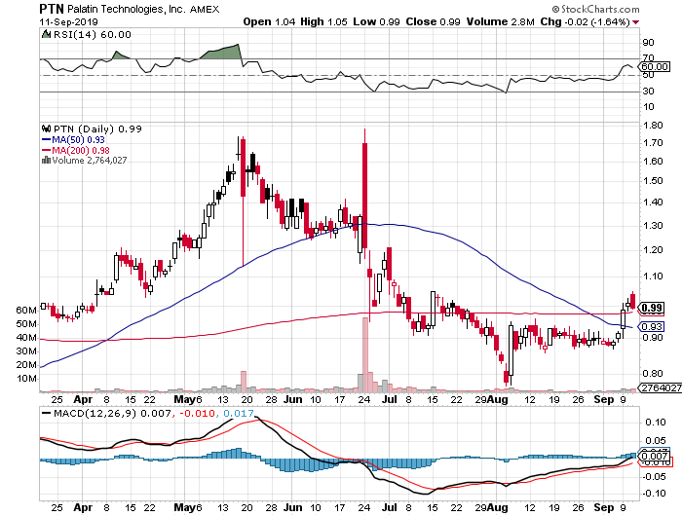Click the large red volume spike bar
682x516 pixels.
363,354
